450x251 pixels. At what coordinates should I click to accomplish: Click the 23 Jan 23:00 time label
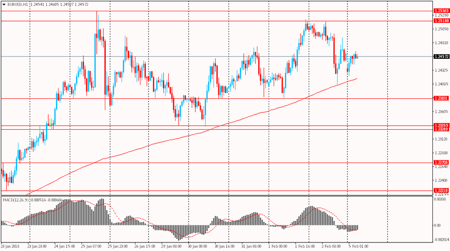point(37,246)
